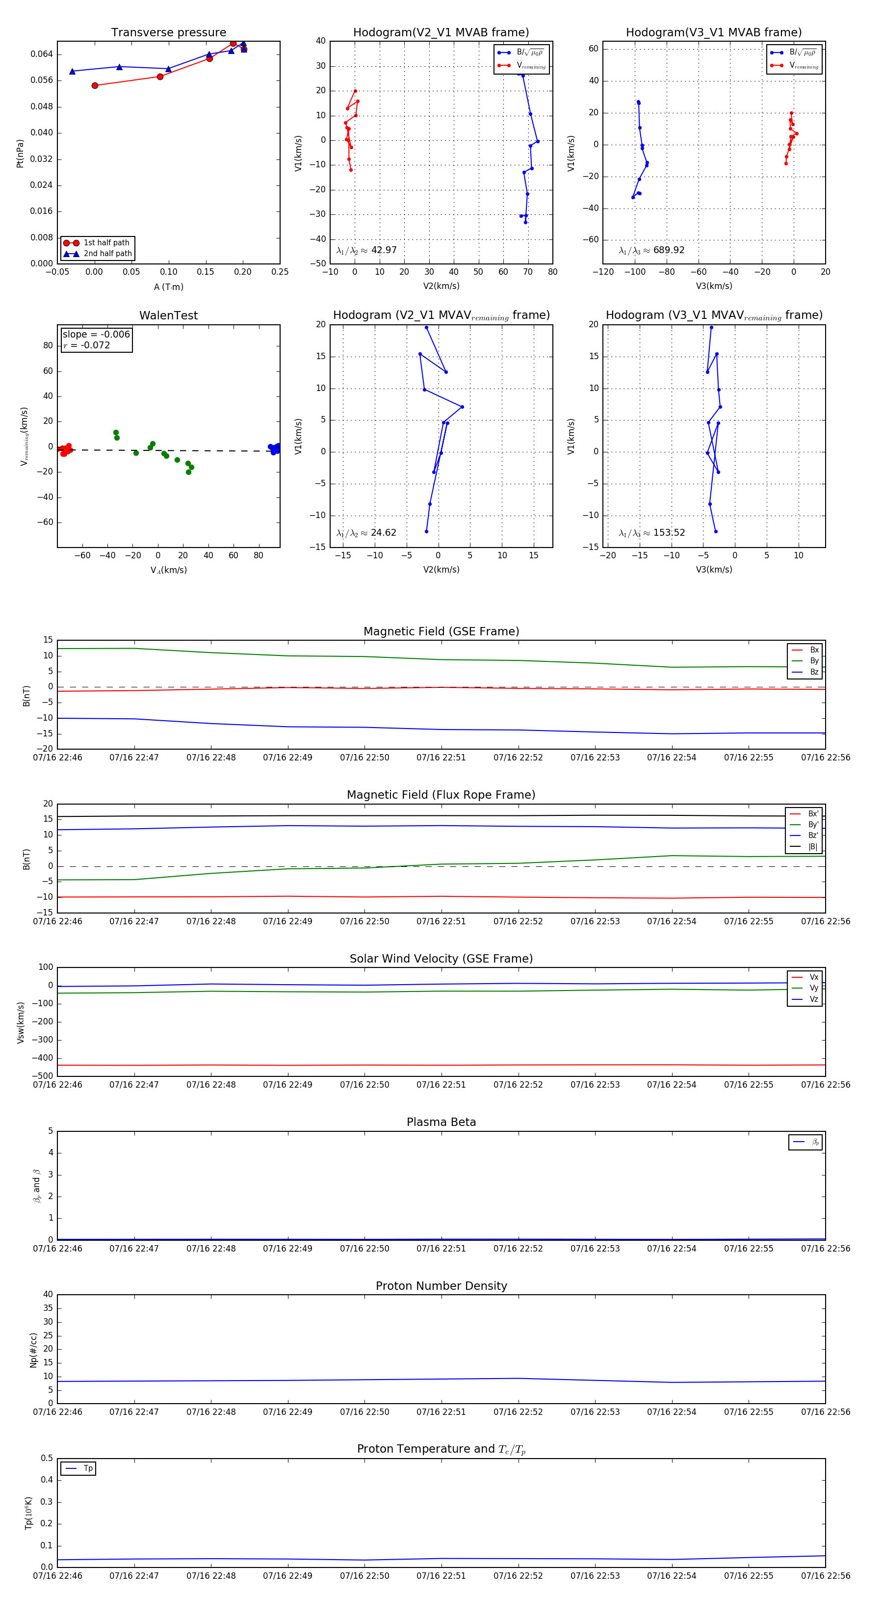883x1619 pixels.
Task: Click the 'Plasma Beta' plot title
Action: click(x=441, y=1123)
